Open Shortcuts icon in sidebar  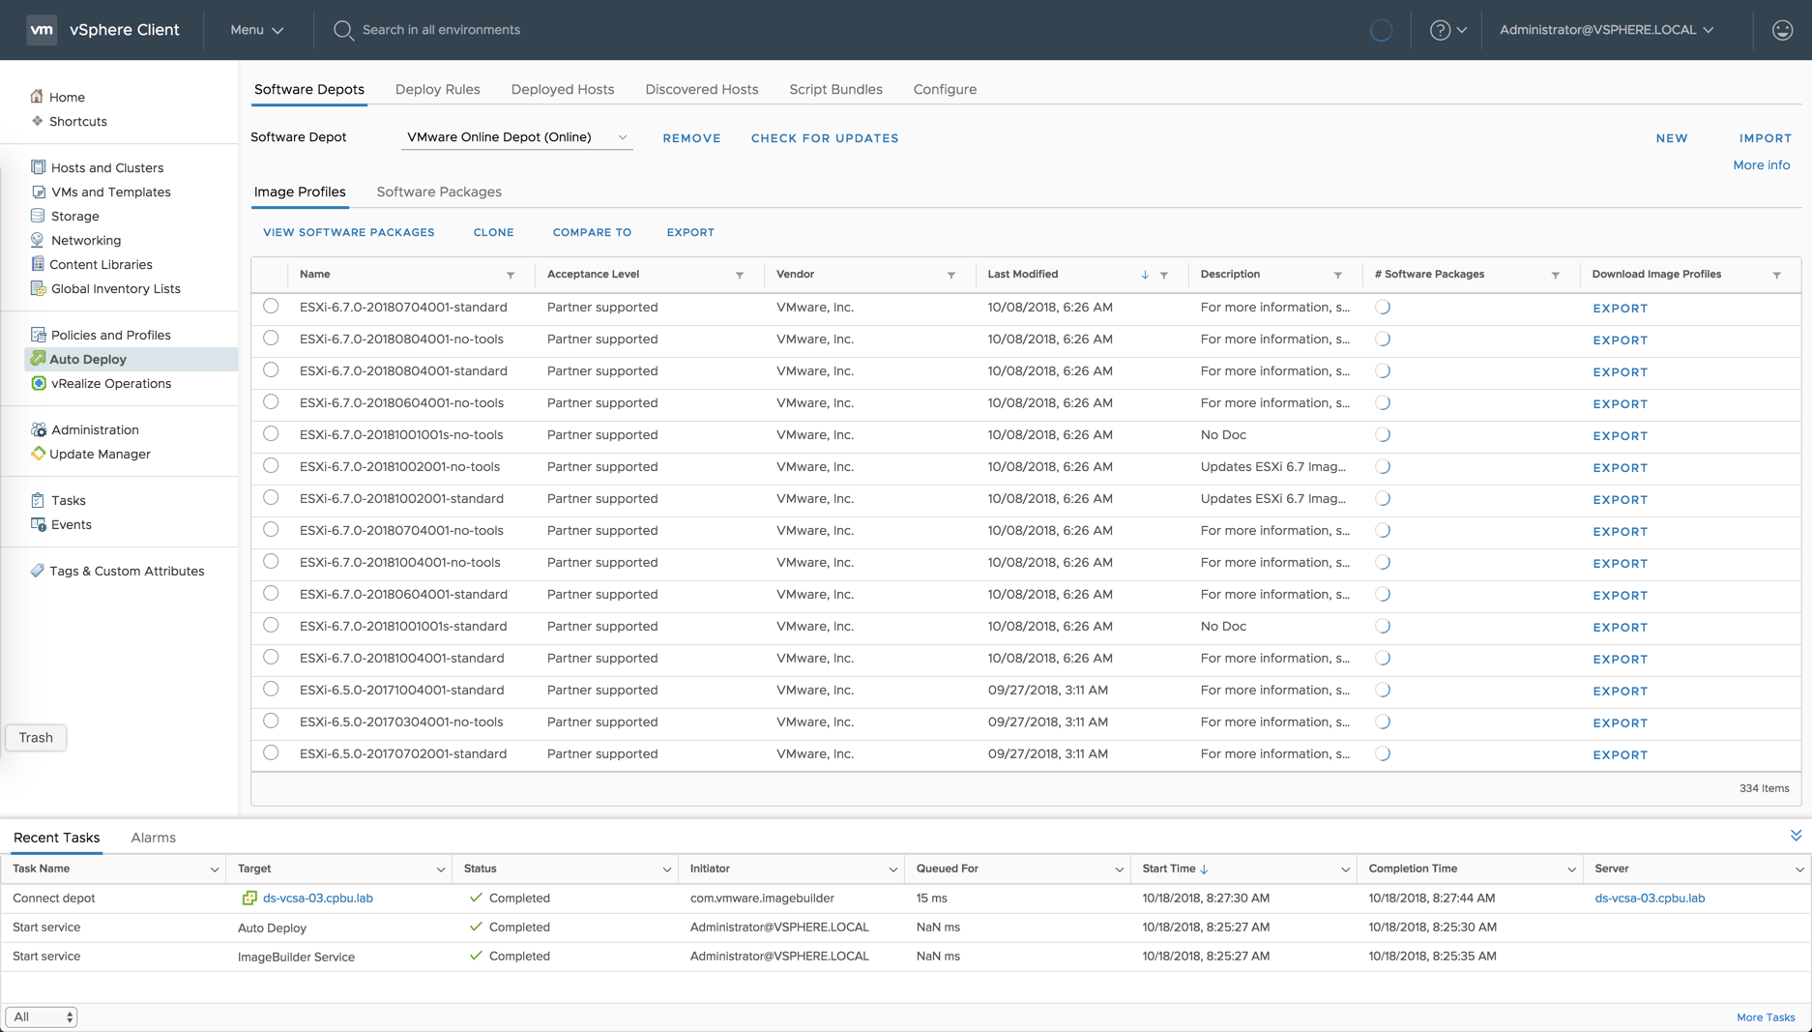click(37, 121)
